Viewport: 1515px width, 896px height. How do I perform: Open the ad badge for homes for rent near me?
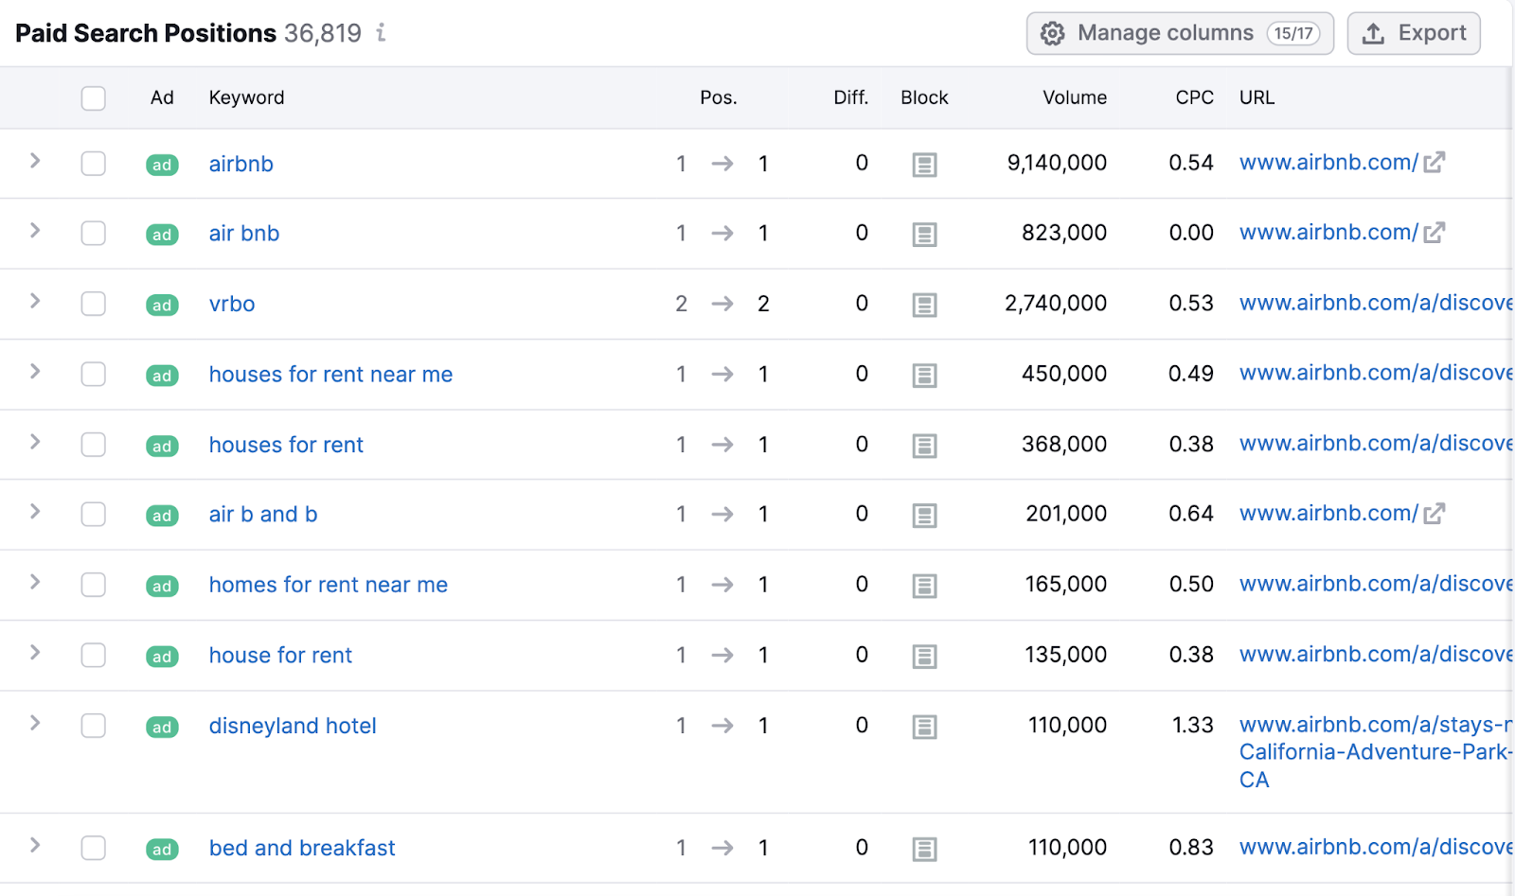[x=162, y=586]
